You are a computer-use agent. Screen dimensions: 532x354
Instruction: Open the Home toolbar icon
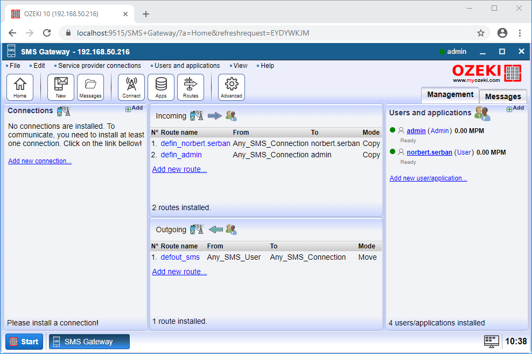click(x=20, y=87)
